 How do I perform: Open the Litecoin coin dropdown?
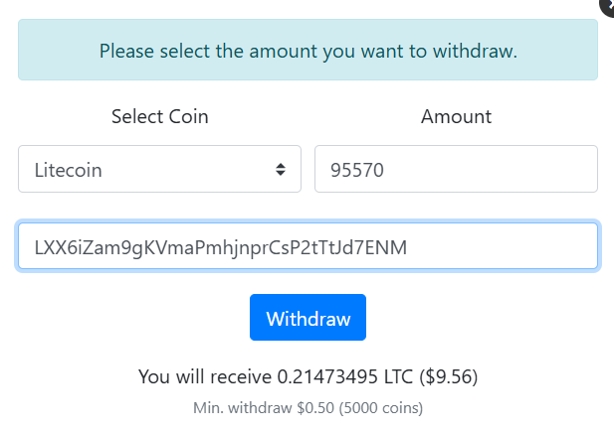[x=159, y=169]
